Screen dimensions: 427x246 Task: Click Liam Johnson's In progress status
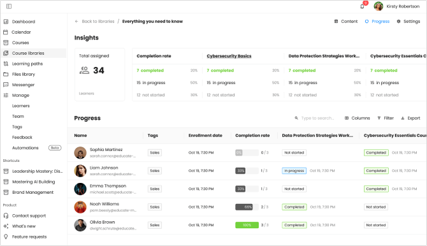294,171
